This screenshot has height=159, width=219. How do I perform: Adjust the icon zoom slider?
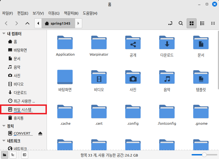click(204, 155)
